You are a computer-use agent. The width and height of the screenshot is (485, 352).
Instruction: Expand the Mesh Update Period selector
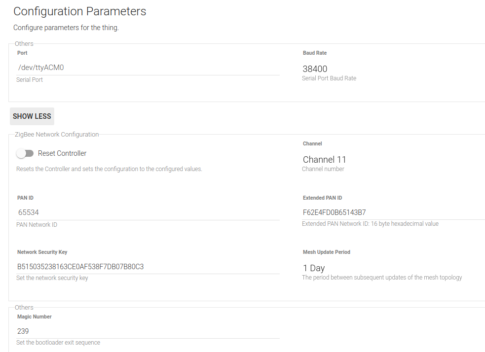tap(392, 268)
